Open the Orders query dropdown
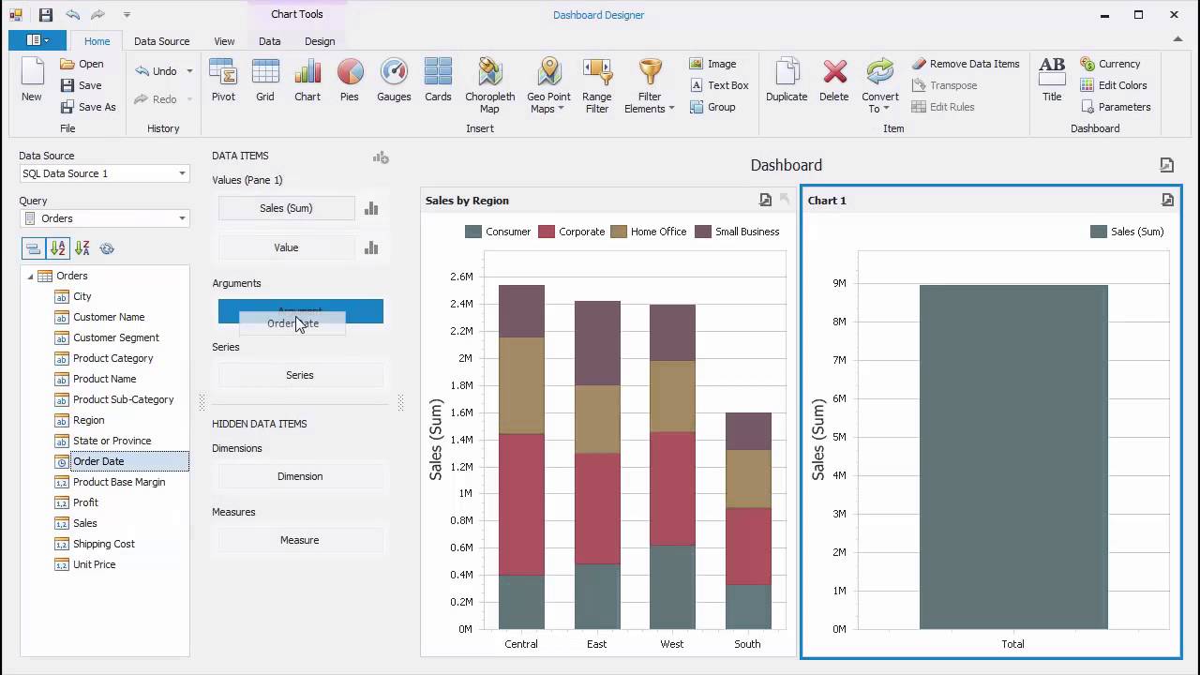Screen dimensions: 1200x675 click(182, 218)
